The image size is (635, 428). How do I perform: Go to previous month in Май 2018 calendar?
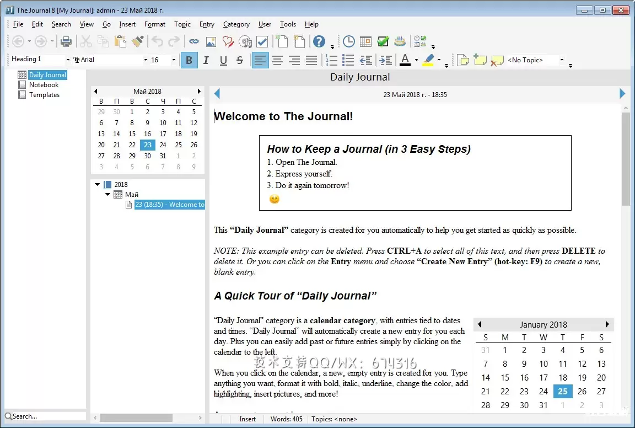point(96,91)
